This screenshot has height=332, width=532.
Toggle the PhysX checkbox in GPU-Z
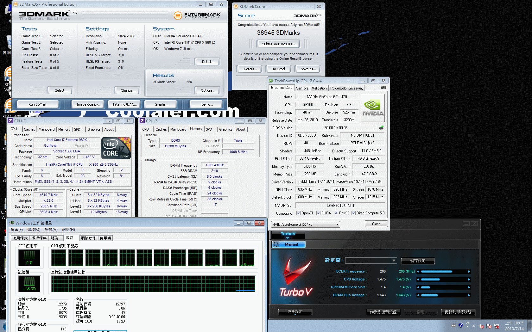point(336,213)
